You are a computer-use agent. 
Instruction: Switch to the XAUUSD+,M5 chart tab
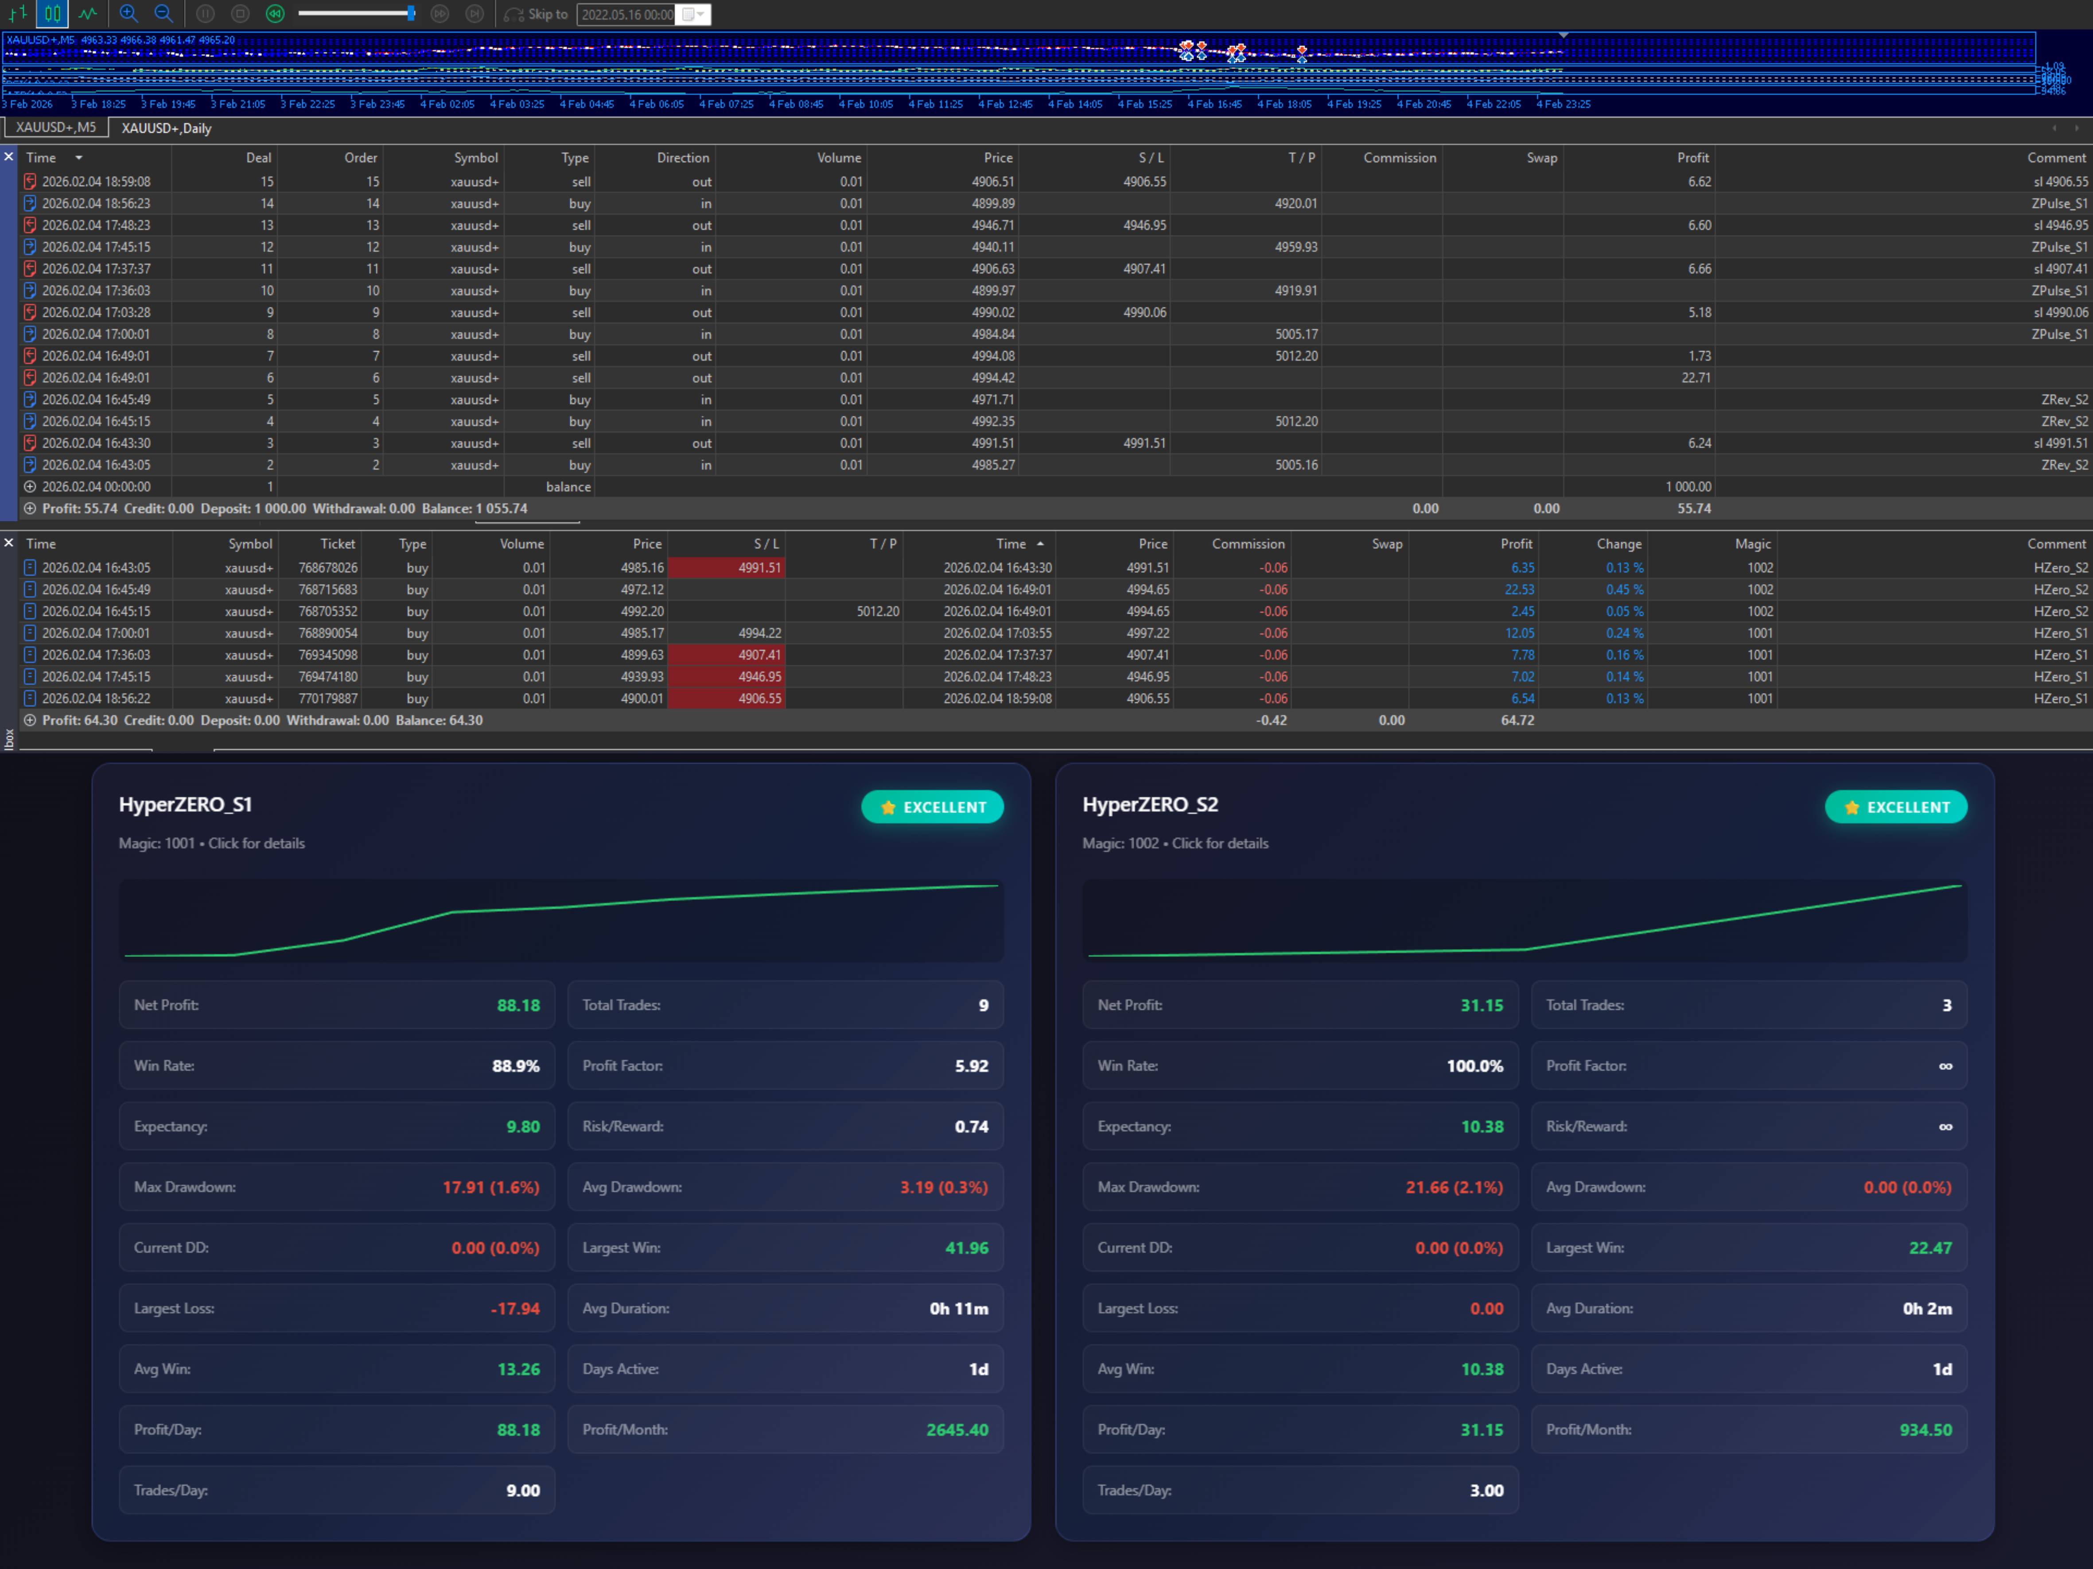(x=56, y=127)
